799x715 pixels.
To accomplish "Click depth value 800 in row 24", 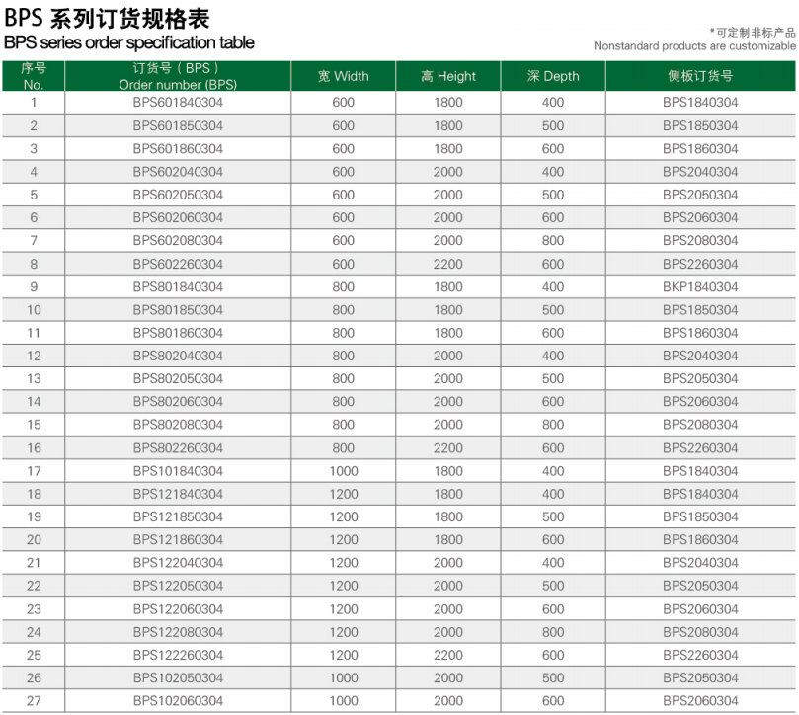I will [x=553, y=632].
